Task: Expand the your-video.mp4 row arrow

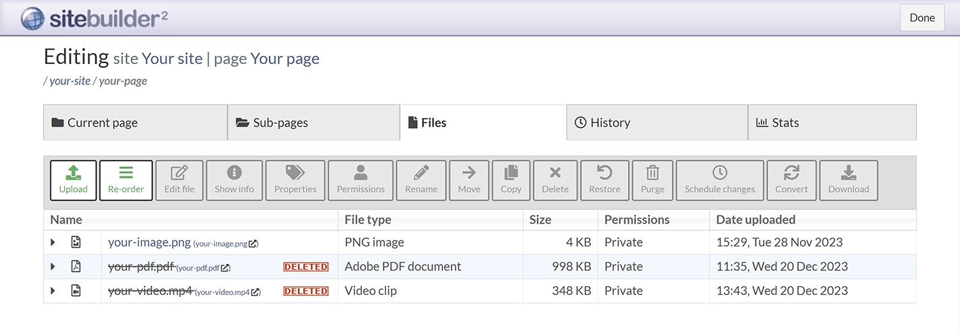Action: (53, 291)
